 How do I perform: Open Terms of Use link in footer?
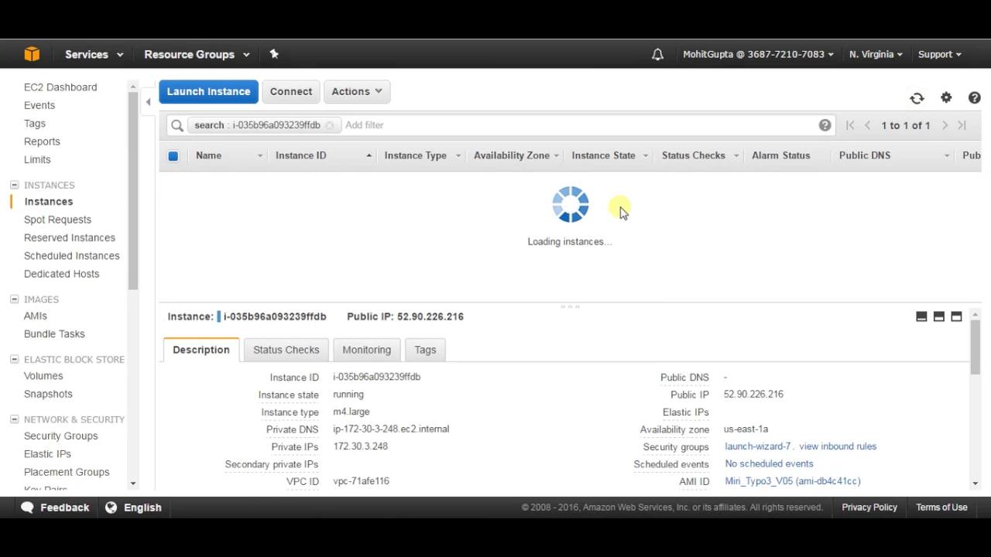pos(941,507)
